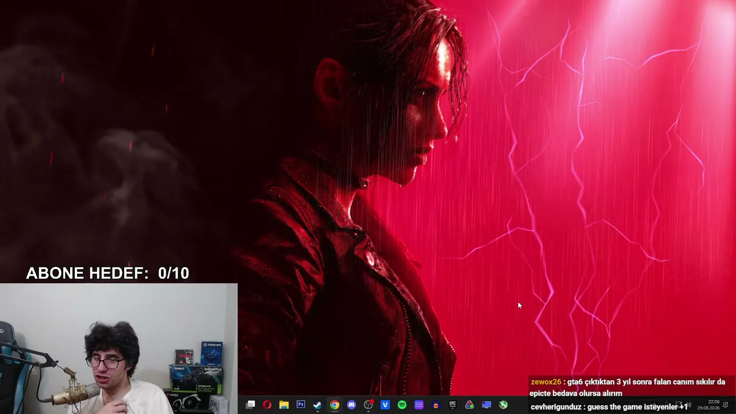Open Discord from the taskbar
The width and height of the screenshot is (736, 414).
[x=351, y=405]
